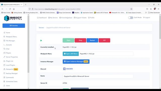Open Backup Manager in sidebar

[11, 73]
